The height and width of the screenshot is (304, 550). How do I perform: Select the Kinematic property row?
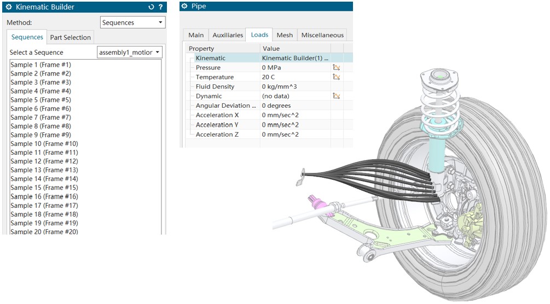click(x=269, y=58)
